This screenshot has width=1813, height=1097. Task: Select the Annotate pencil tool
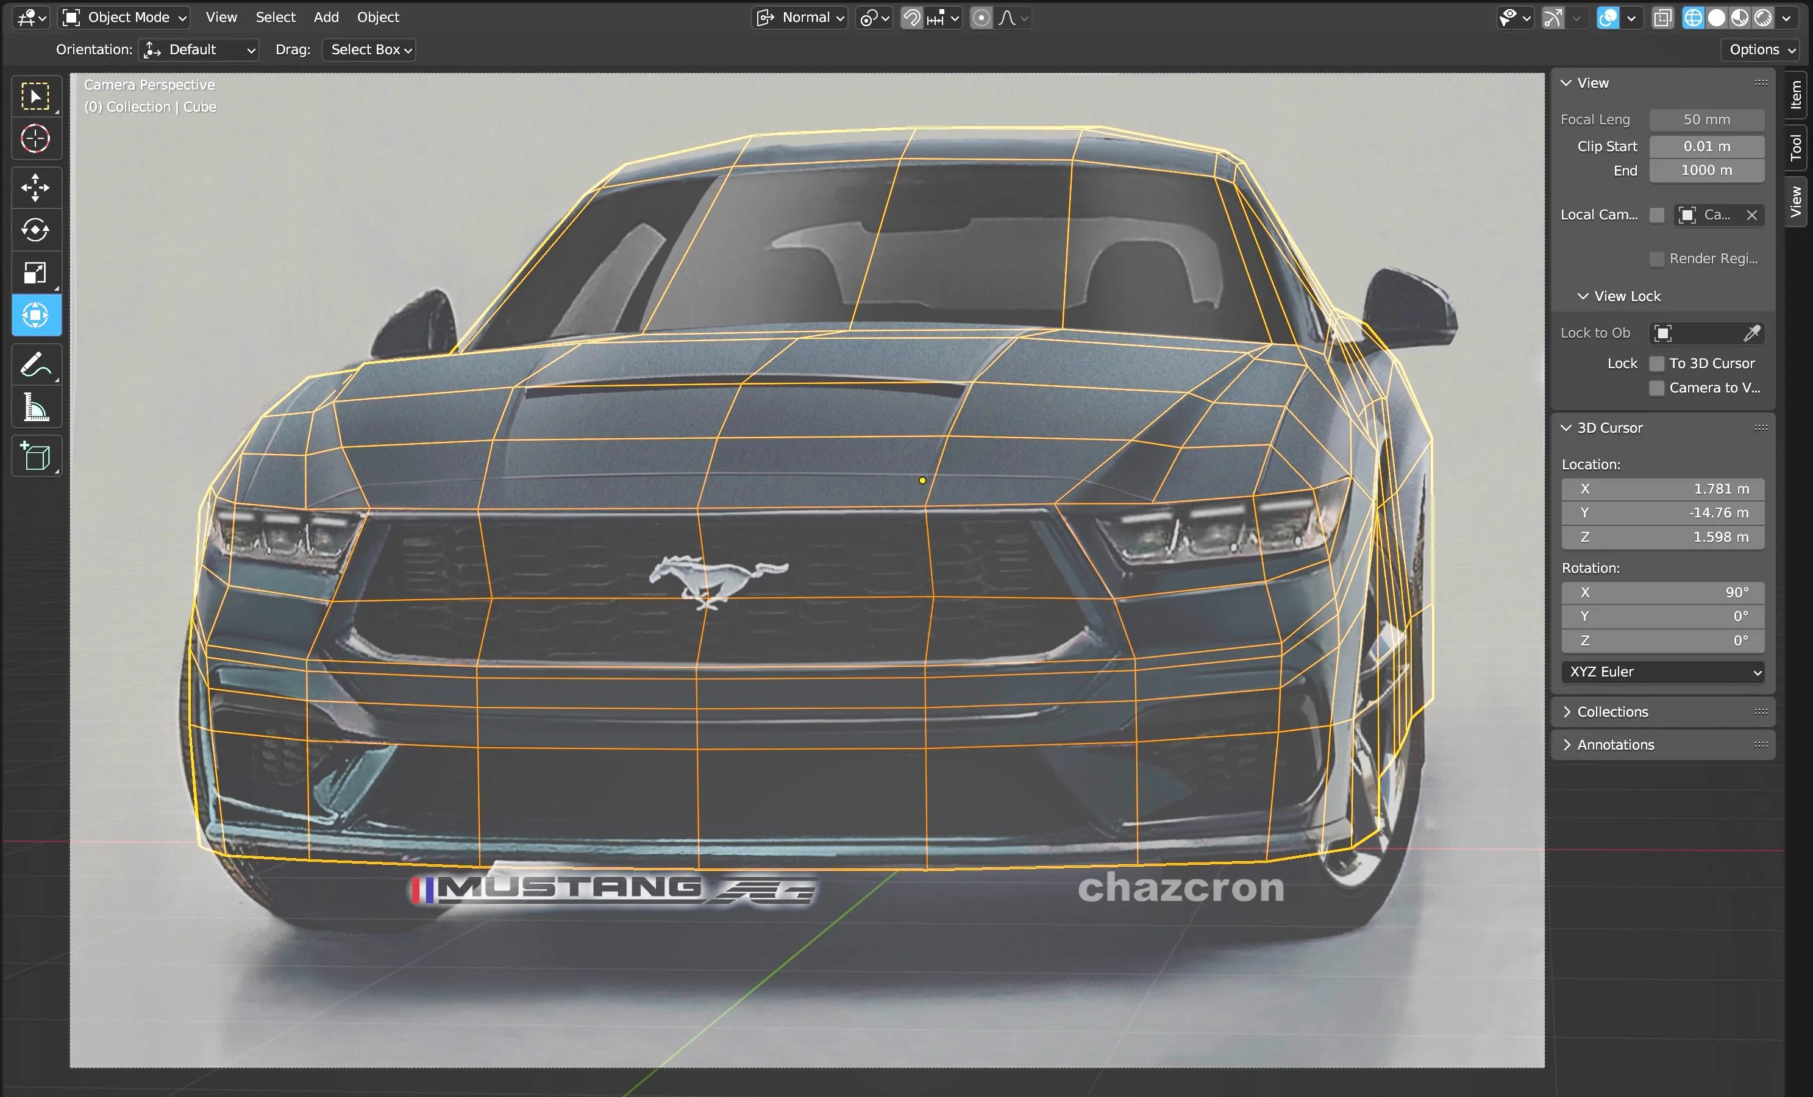(x=36, y=364)
